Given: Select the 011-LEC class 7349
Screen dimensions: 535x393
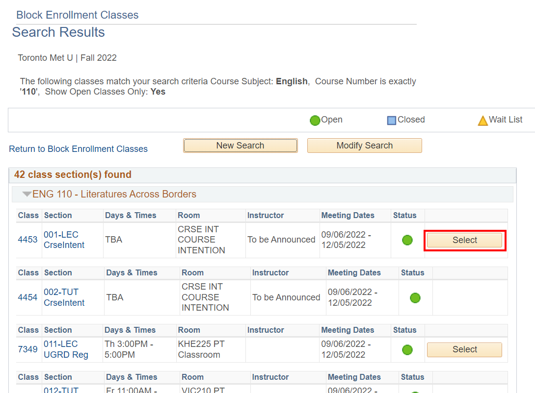Looking at the screenshot, I should tap(464, 349).
